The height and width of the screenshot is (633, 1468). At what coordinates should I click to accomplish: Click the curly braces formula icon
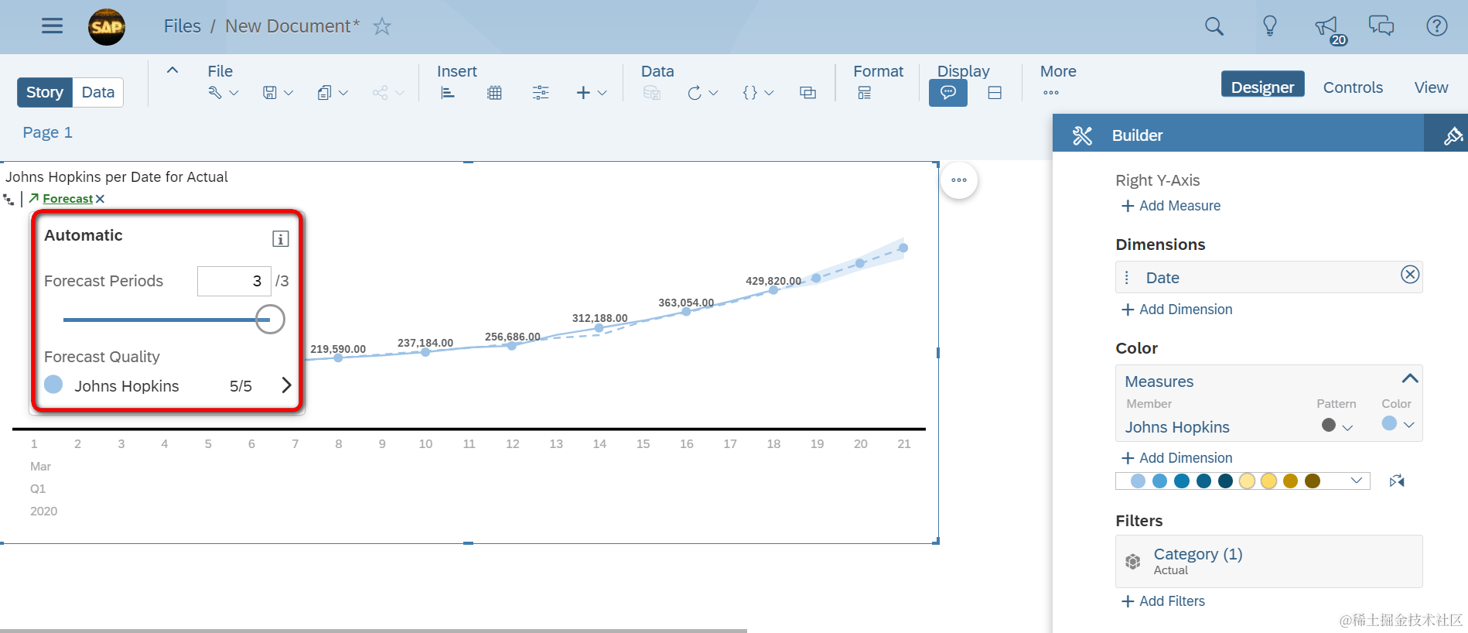(x=749, y=93)
